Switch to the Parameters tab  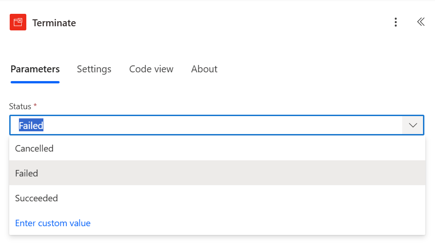coord(35,69)
